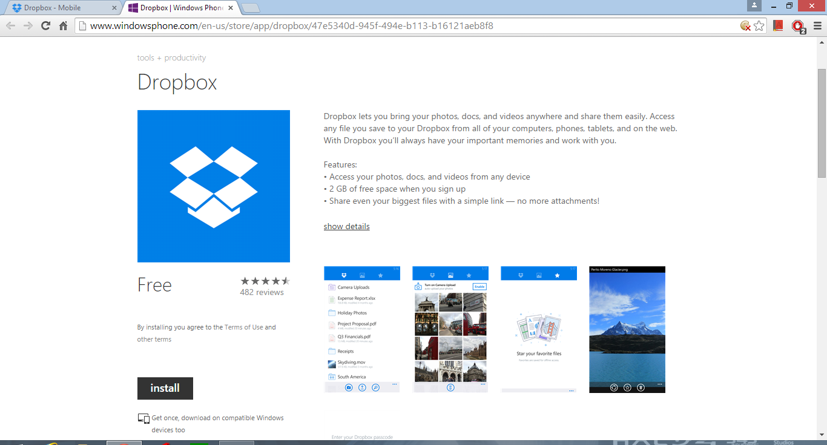Image resolution: width=827 pixels, height=445 pixels.
Task: Click the blocked cookies icon in address bar
Action: click(746, 25)
